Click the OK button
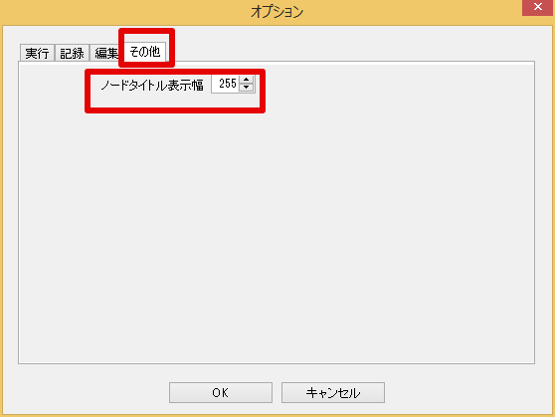This screenshot has height=417, width=555. coord(221,392)
